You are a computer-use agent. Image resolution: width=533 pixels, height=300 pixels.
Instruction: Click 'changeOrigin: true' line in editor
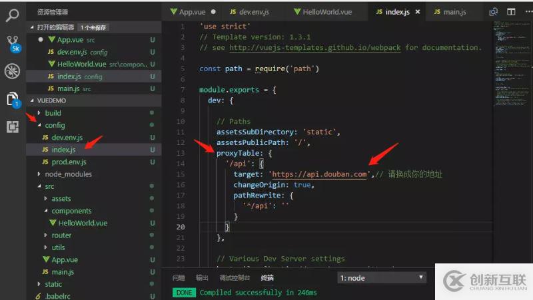(x=274, y=185)
